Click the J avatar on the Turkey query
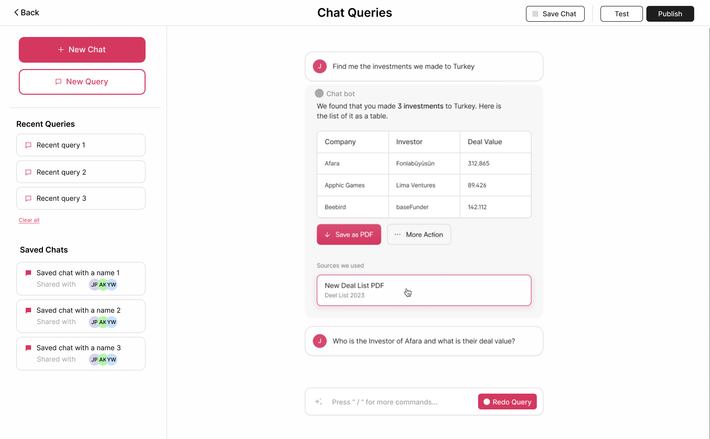710x439 pixels. [320, 66]
